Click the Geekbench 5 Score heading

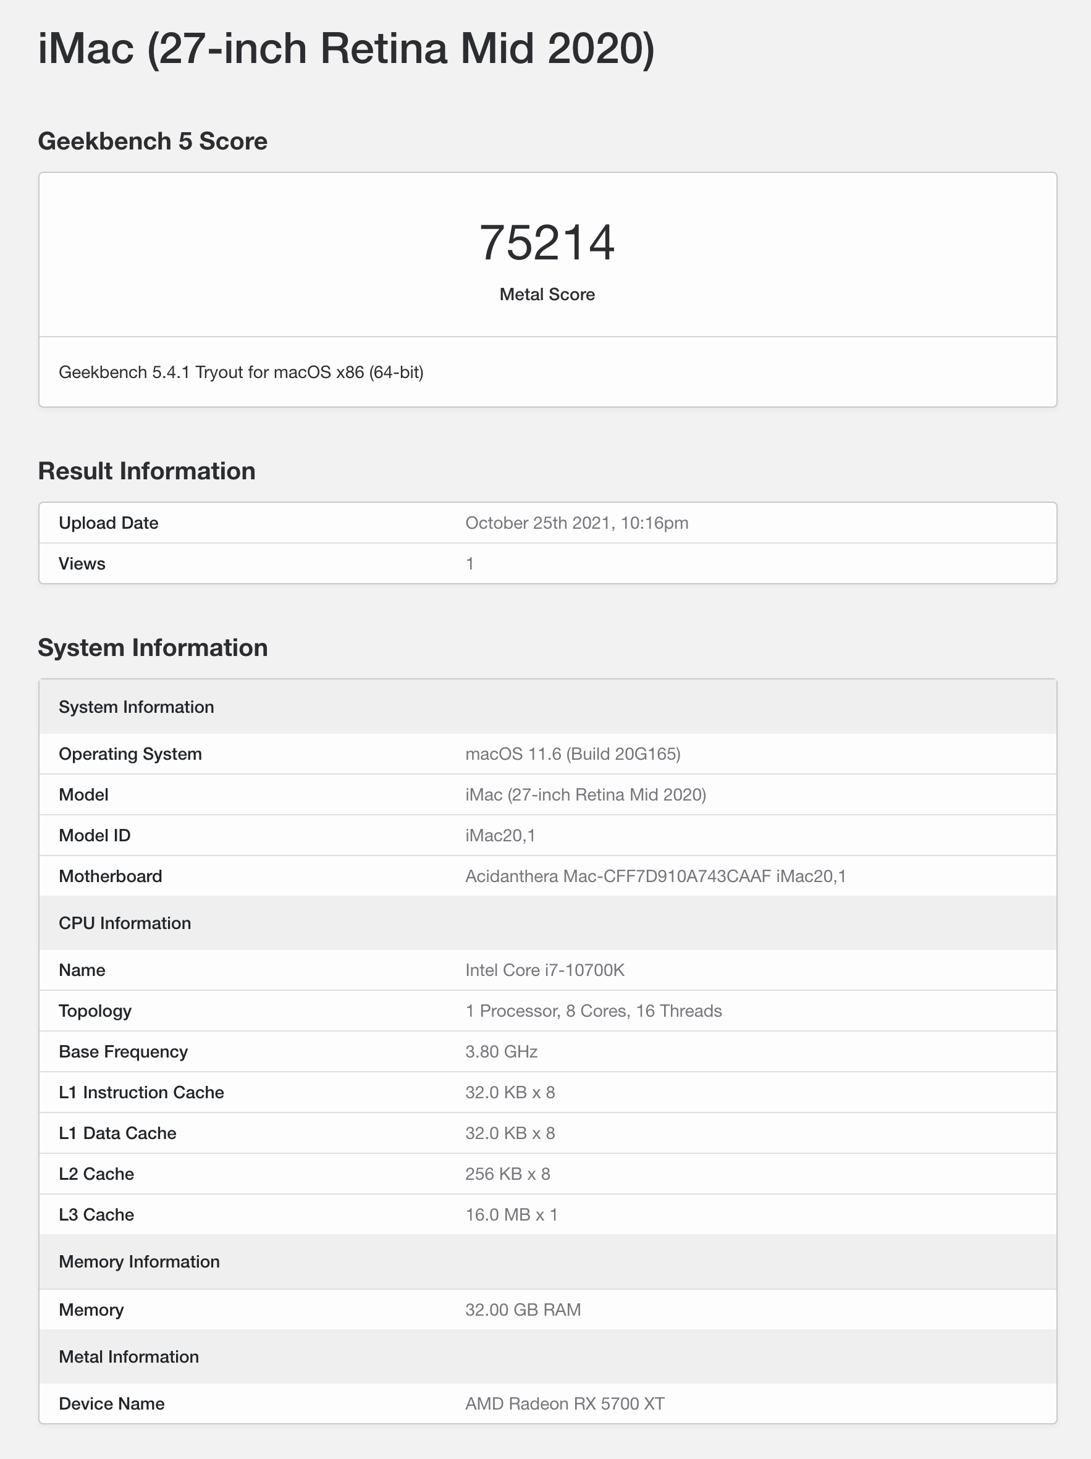(153, 141)
